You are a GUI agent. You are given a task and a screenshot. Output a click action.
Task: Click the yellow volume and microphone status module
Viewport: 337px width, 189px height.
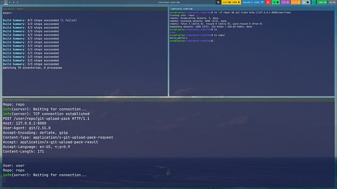pos(232,2)
